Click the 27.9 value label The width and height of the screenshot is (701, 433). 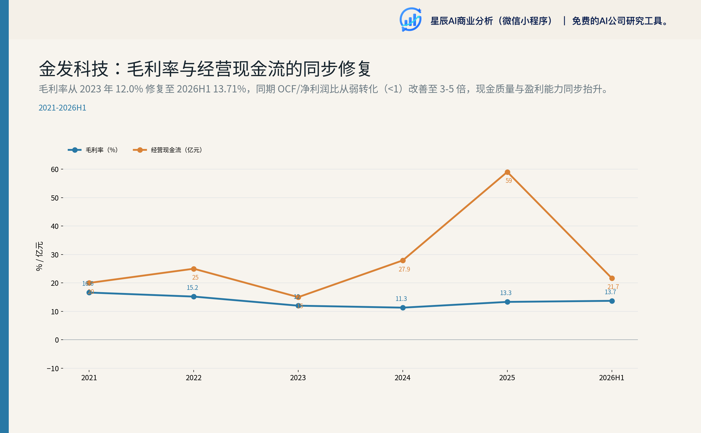point(404,269)
